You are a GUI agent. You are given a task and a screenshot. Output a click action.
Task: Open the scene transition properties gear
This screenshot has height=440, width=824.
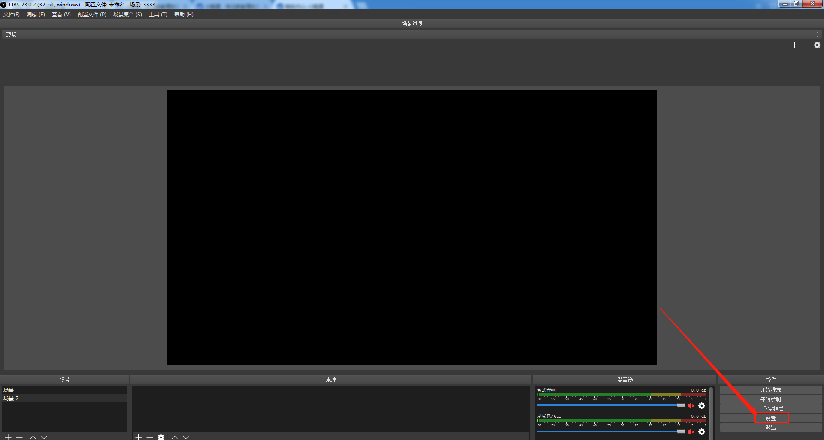click(817, 45)
